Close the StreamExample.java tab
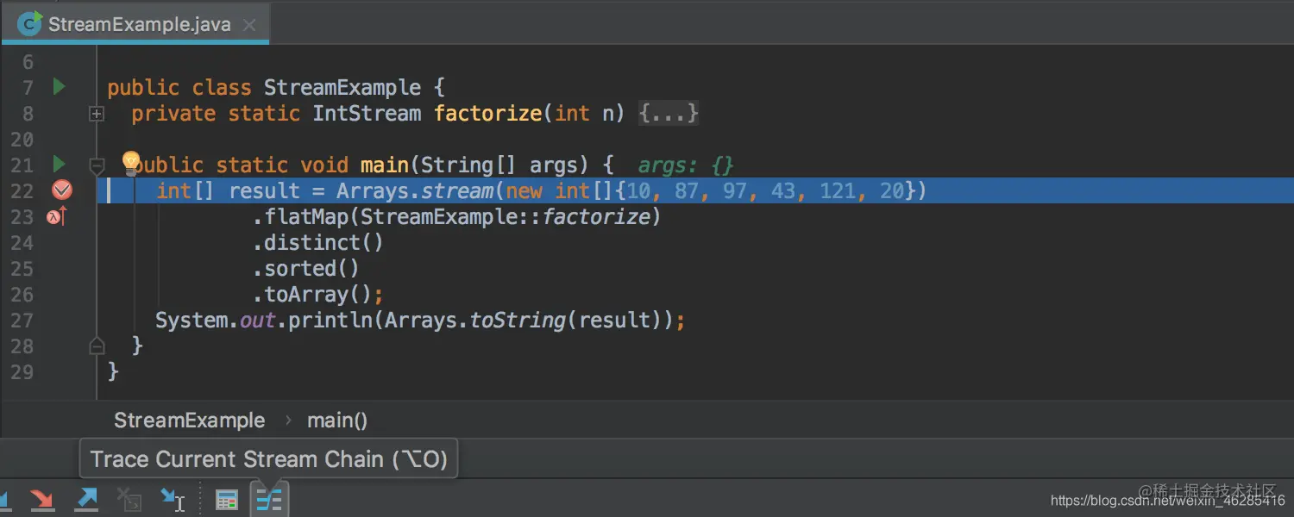Image resolution: width=1294 pixels, height=517 pixels. click(249, 25)
